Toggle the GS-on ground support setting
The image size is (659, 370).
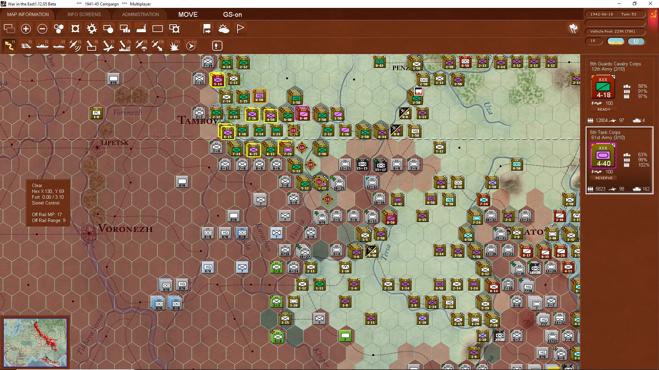click(x=232, y=14)
